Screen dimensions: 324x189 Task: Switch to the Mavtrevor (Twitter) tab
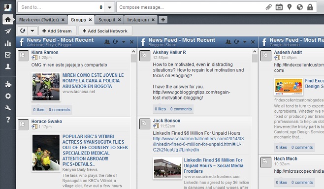(39, 20)
